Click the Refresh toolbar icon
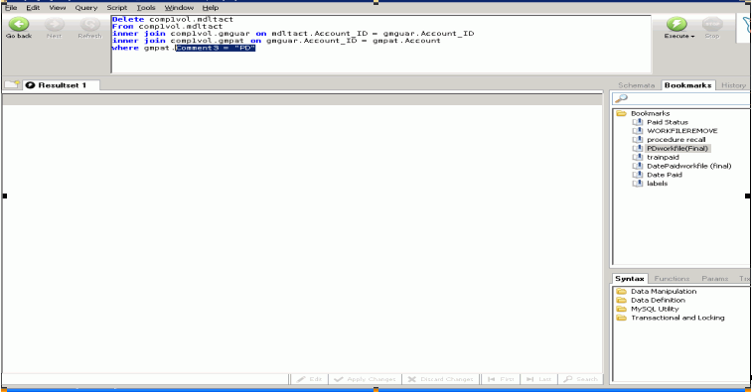Viewport: 752px width, 392px height. click(89, 24)
